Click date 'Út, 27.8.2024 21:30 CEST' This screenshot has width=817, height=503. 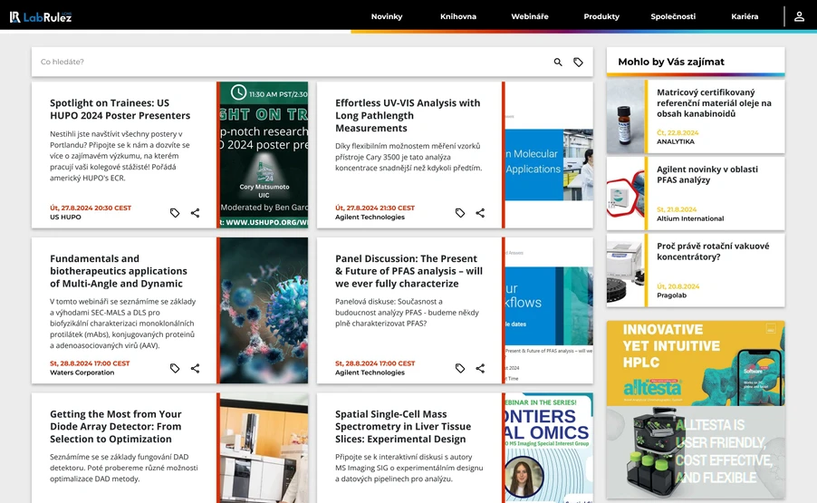(x=375, y=208)
